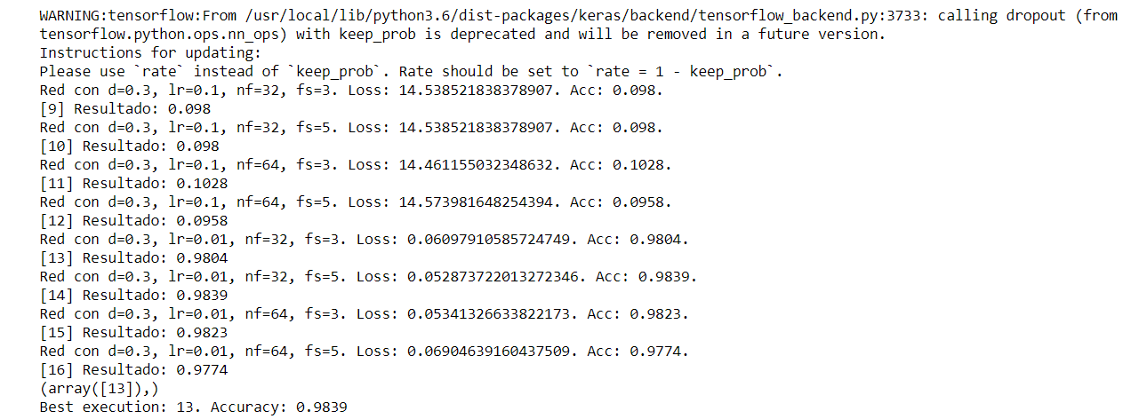Click the "Best execution: 13" summary line

coord(193,407)
